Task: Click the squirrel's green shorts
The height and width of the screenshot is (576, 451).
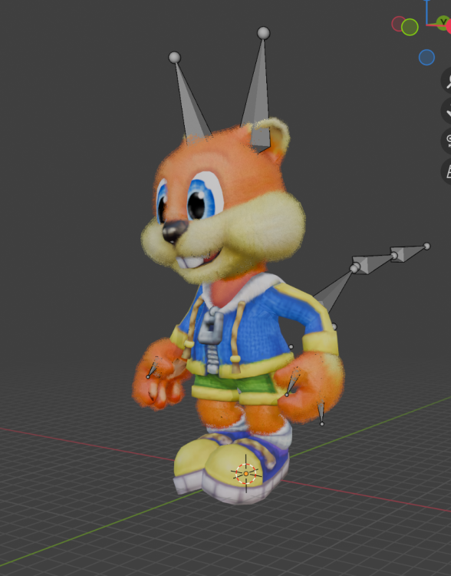Action: click(x=235, y=384)
